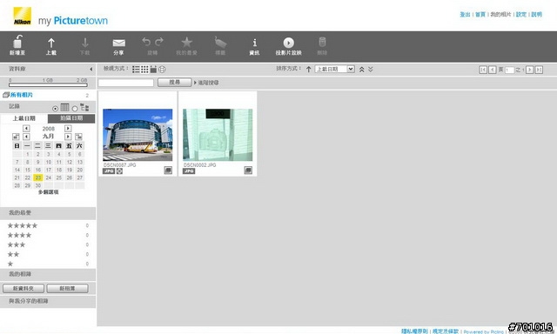This screenshot has width=557, height=334.
Task: Click slideshow icon under DSCN0087.JPG
Action: [168, 170]
